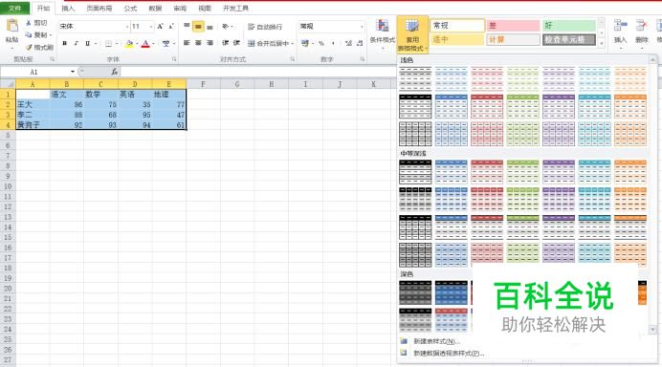Click the select-all corner of the sheet

[8, 84]
